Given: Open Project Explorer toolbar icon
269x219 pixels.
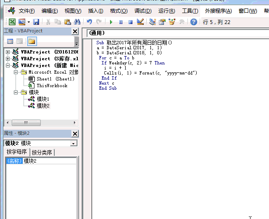Looking at the screenshot, I should point(152,22).
